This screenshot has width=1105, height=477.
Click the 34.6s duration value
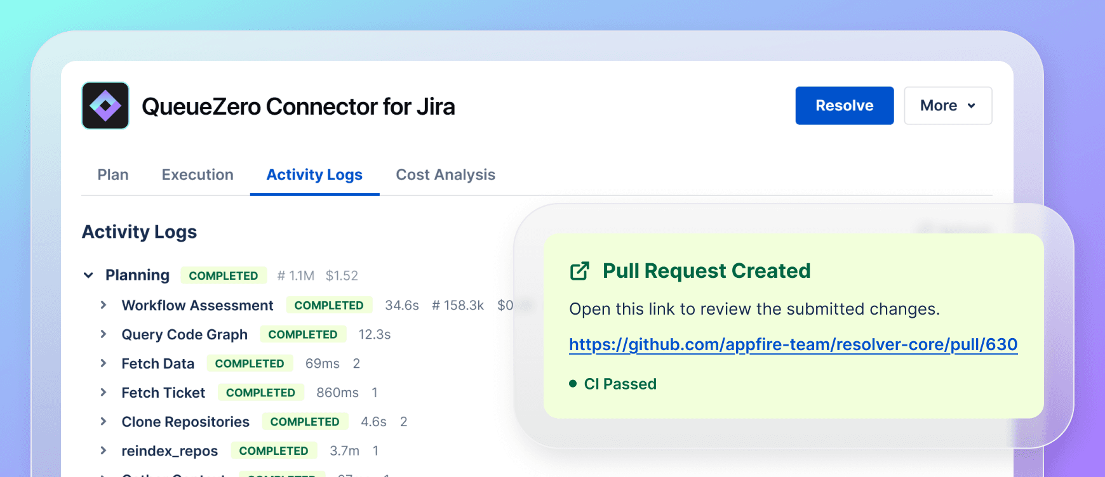[x=402, y=305]
